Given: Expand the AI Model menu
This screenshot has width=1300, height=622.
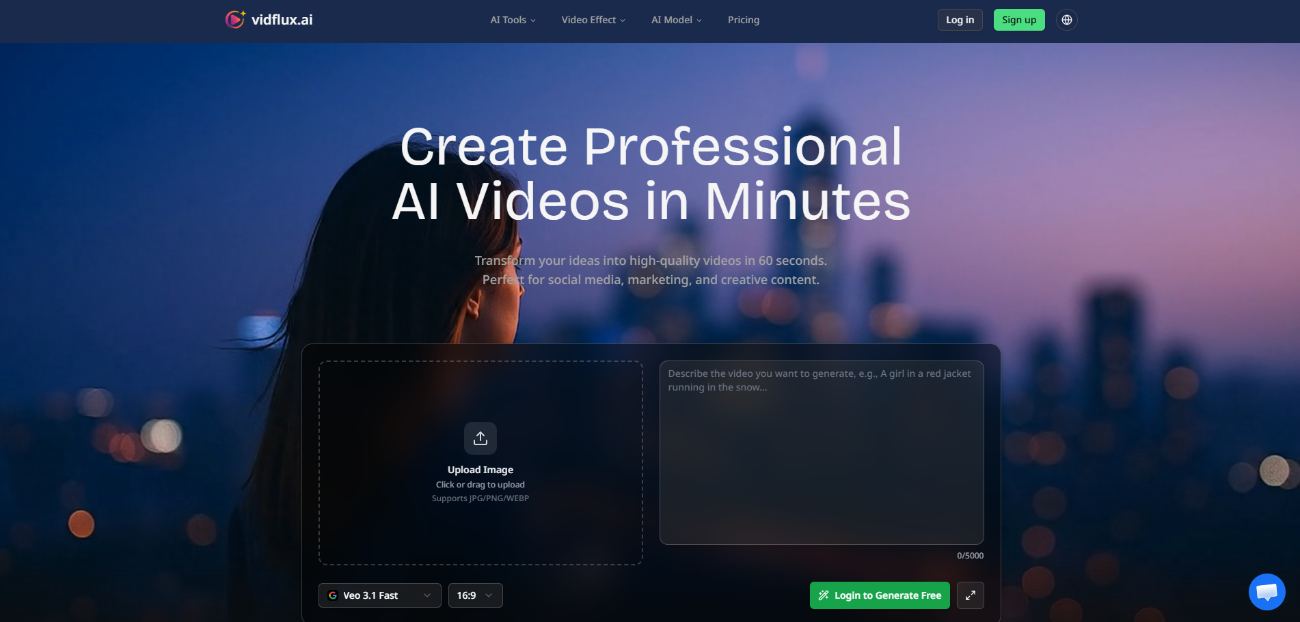Looking at the screenshot, I should 675,20.
